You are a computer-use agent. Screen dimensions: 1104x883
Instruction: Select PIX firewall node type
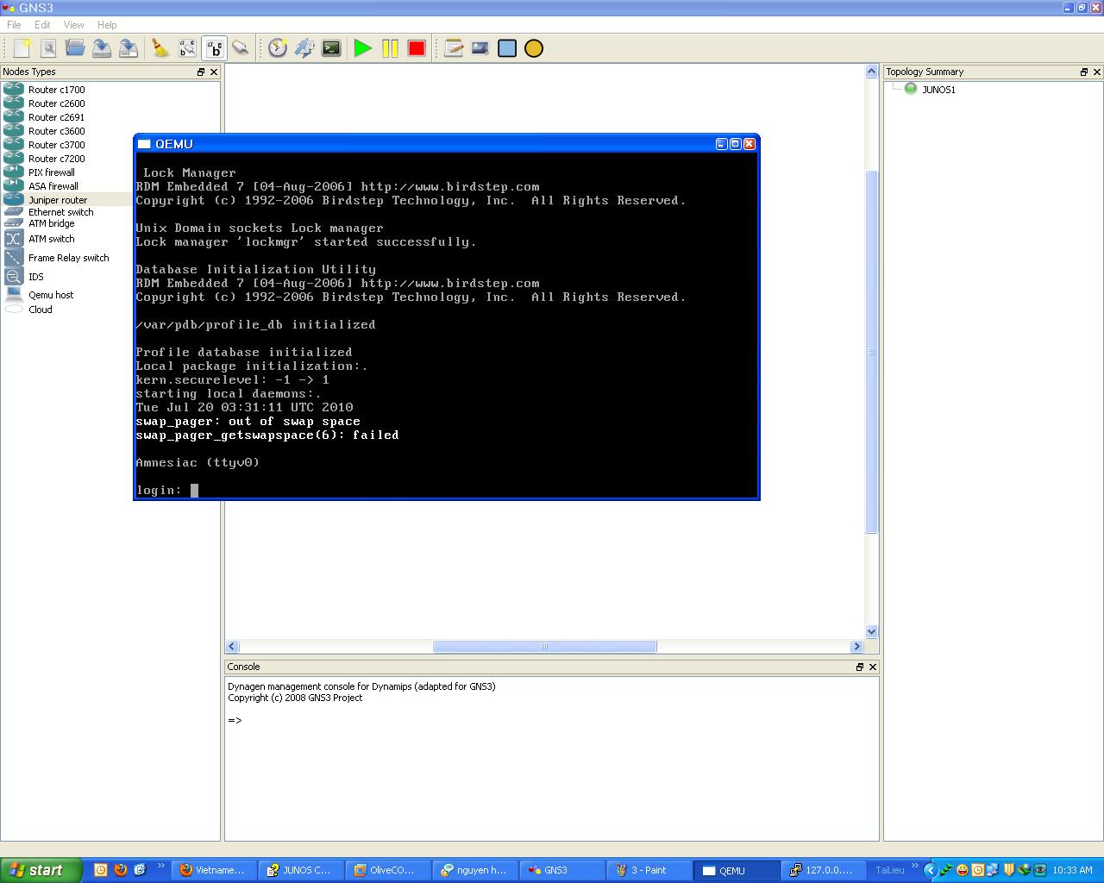coord(52,172)
